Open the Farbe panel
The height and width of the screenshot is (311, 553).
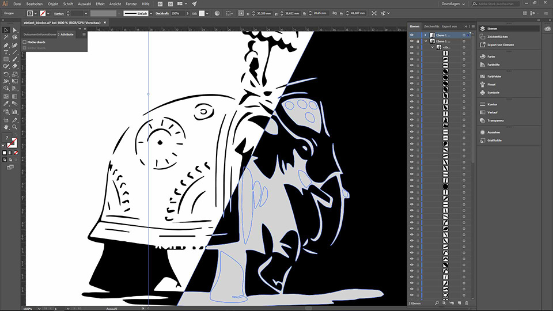(x=491, y=56)
